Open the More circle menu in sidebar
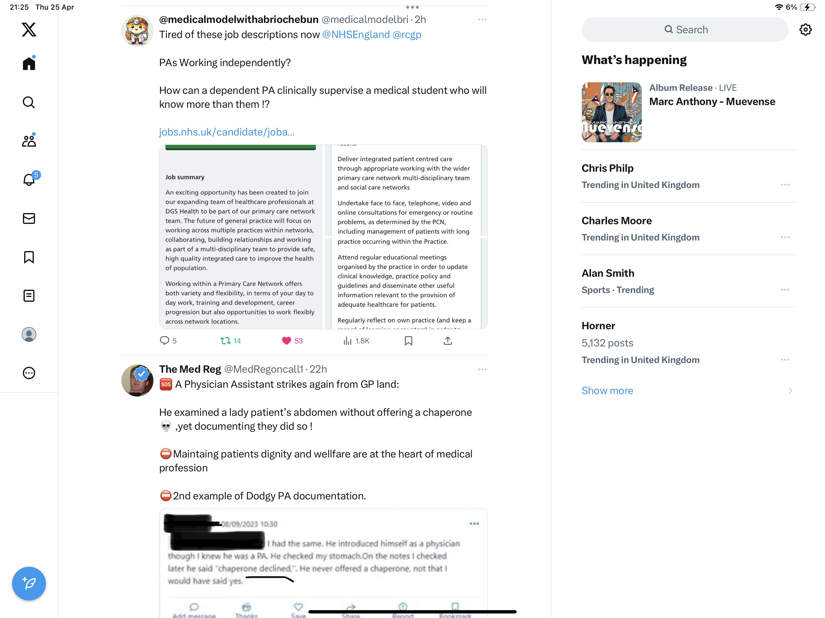 click(29, 373)
